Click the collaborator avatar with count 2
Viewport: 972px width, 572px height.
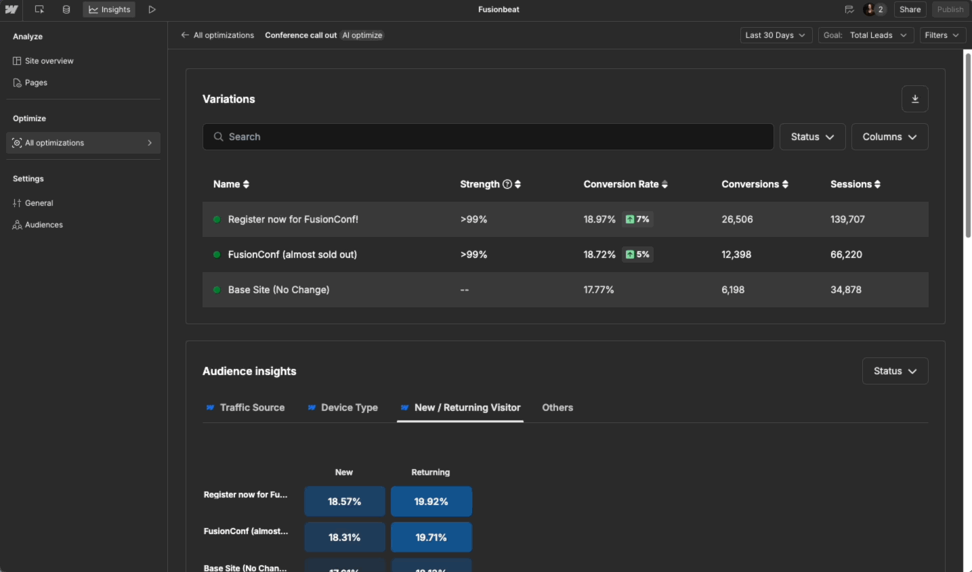[x=874, y=9]
